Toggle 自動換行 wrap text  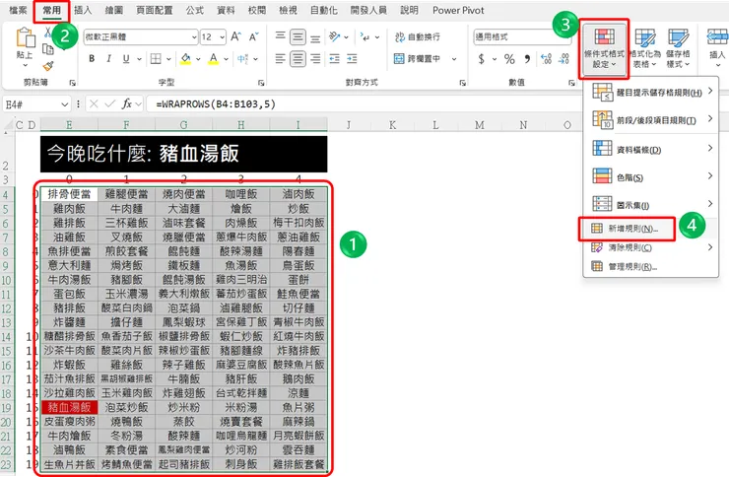(x=418, y=36)
